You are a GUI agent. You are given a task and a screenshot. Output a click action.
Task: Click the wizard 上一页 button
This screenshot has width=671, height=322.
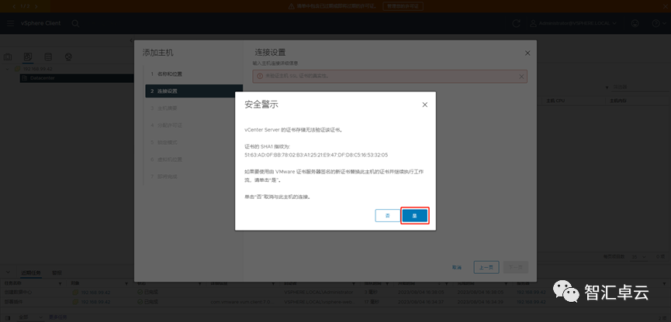click(486, 268)
